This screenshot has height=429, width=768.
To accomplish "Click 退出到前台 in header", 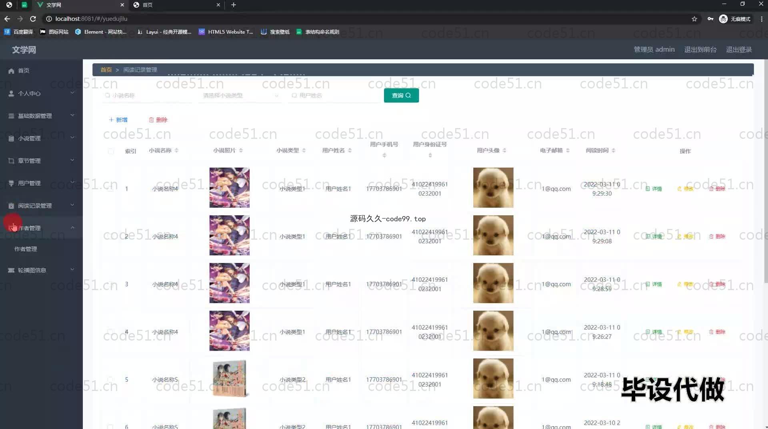I will click(x=700, y=50).
